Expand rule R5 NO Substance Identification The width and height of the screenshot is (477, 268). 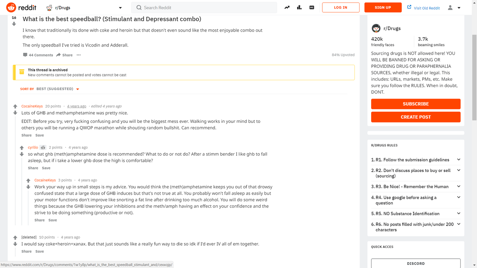pos(416,214)
